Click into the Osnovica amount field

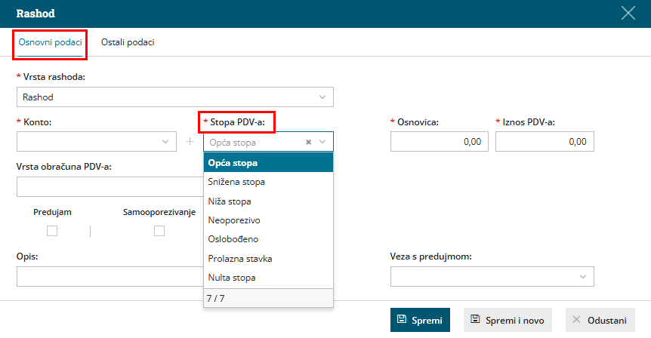pyautogui.click(x=440, y=142)
